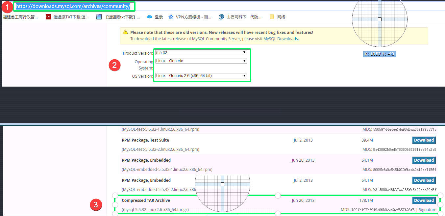Click the OS Version label
The image size is (445, 216).
(142, 76)
